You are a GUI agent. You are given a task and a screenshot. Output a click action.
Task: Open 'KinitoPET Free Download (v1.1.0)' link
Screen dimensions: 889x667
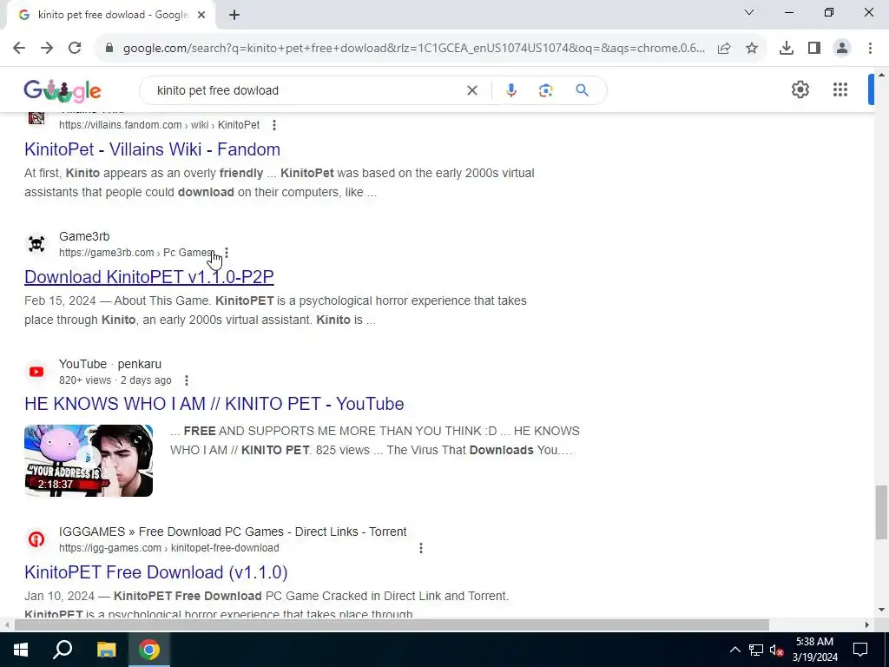point(156,572)
